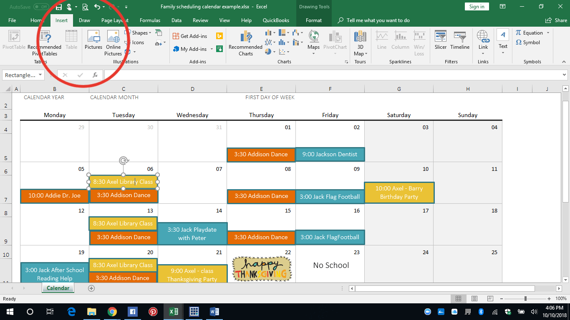Open the File menu
570x320 pixels.
click(12, 20)
